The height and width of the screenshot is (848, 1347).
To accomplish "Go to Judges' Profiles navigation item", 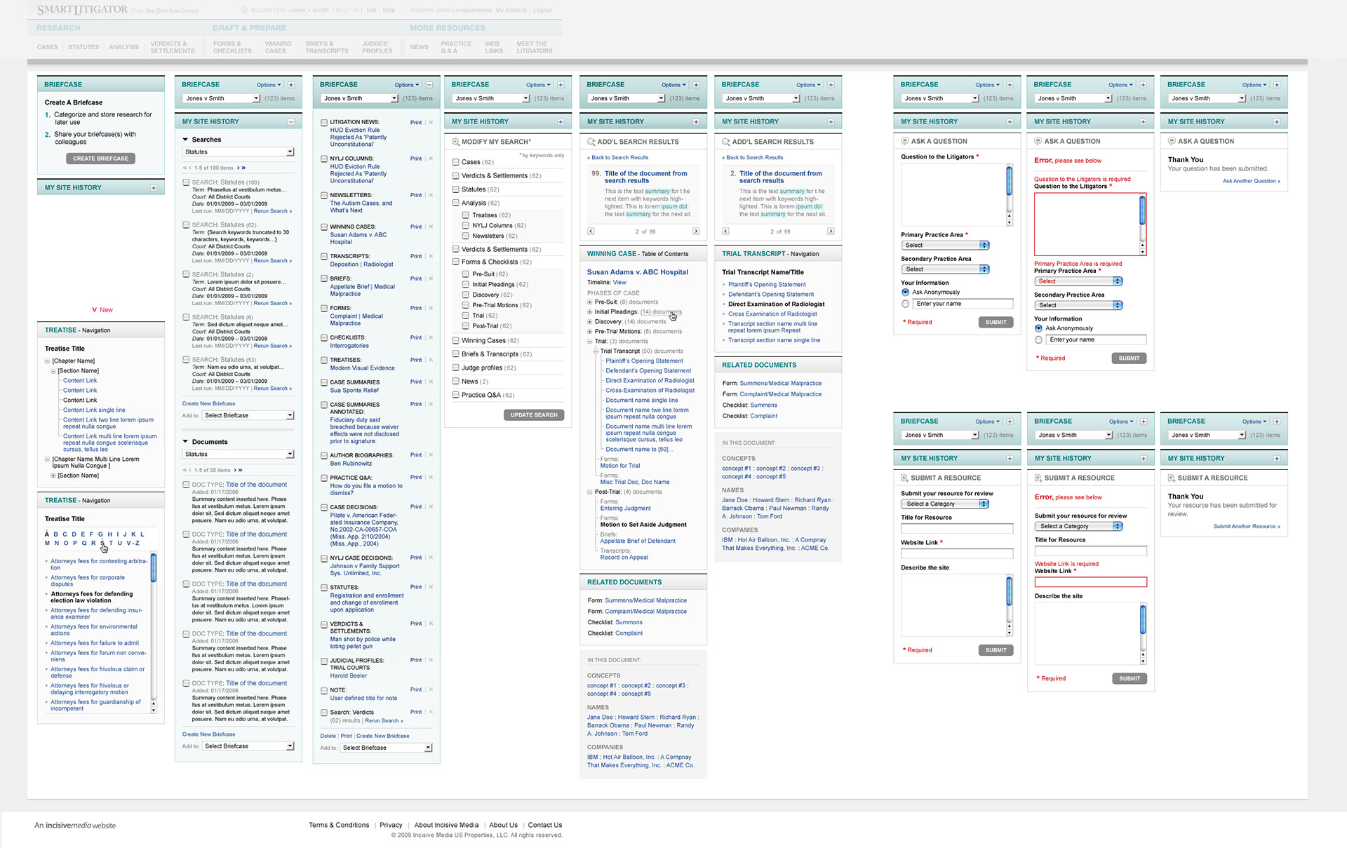I will pos(377,47).
